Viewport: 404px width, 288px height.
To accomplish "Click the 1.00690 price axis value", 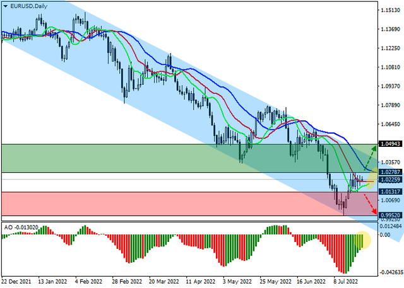I will [x=391, y=200].
